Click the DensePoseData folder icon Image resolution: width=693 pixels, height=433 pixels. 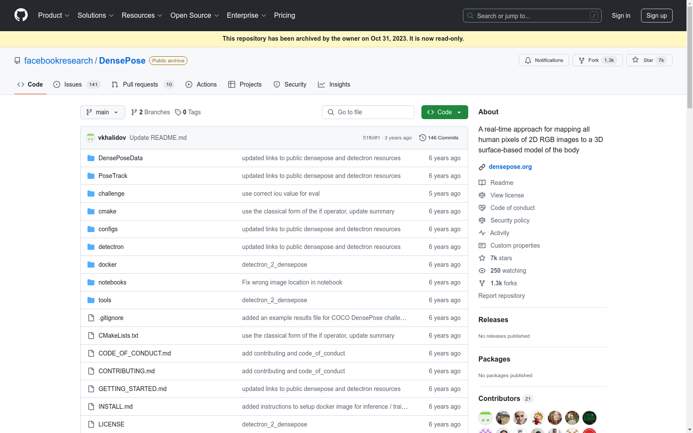91,158
